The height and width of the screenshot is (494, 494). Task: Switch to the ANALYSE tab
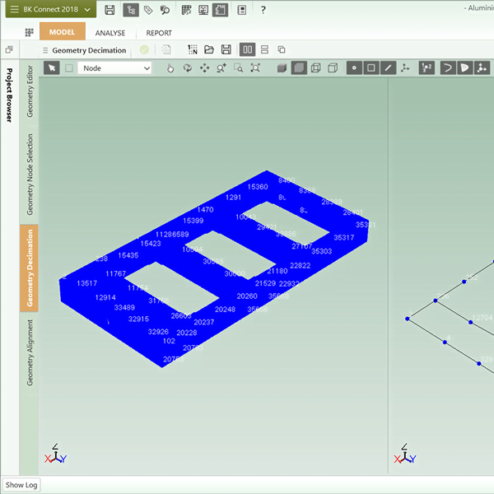coord(110,33)
